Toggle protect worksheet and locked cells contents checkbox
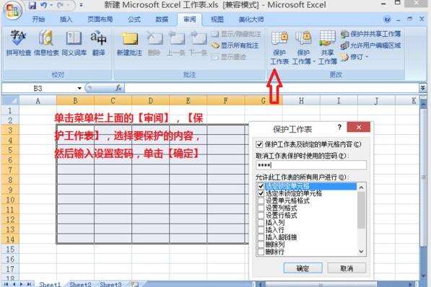The width and height of the screenshot is (431, 287). [259, 144]
